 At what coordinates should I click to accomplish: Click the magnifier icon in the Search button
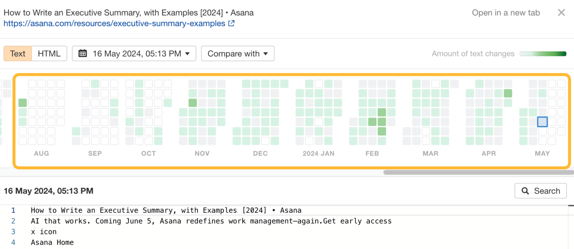point(525,191)
